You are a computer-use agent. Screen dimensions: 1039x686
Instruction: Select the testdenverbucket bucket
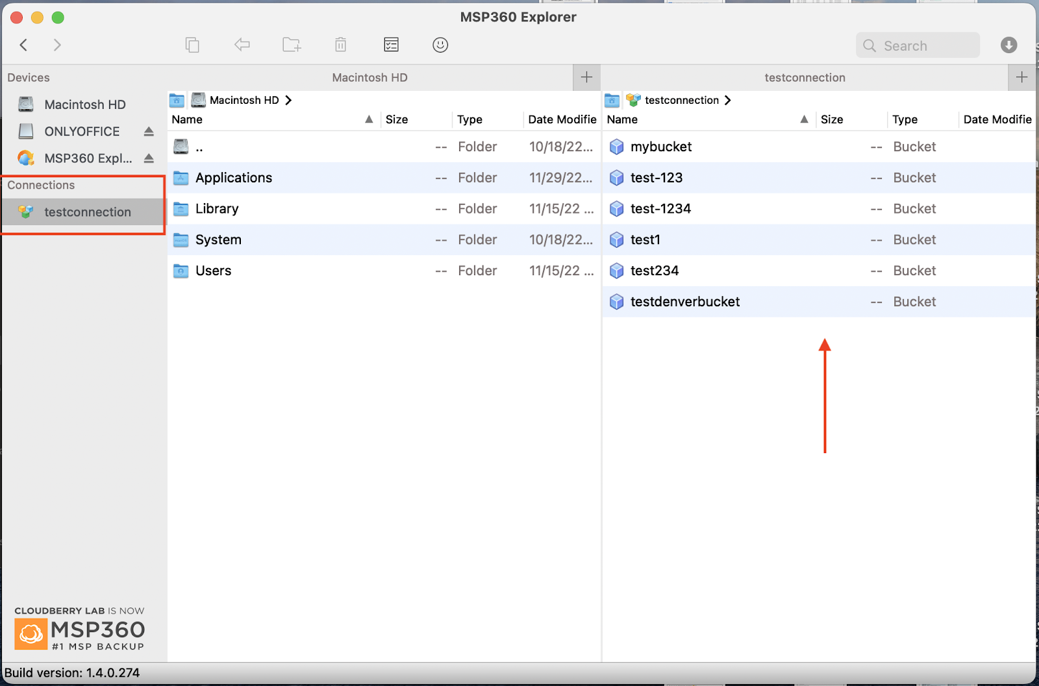pos(819,302)
